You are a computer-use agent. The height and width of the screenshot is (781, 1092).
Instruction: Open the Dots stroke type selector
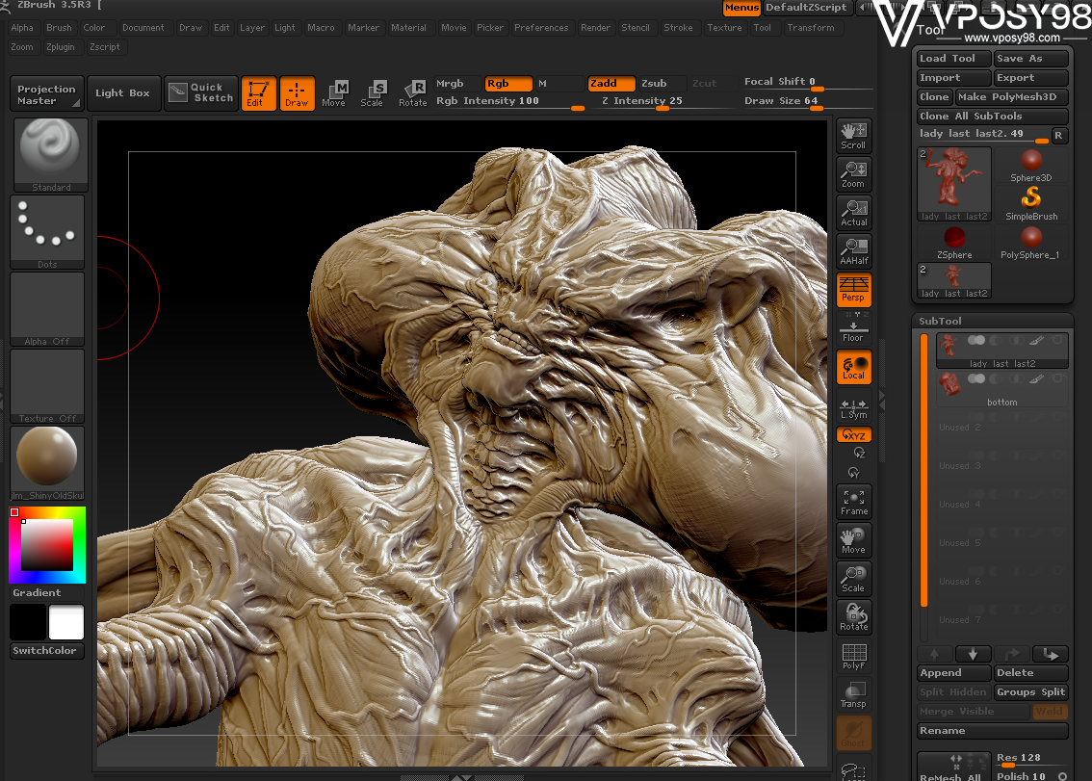(x=47, y=231)
